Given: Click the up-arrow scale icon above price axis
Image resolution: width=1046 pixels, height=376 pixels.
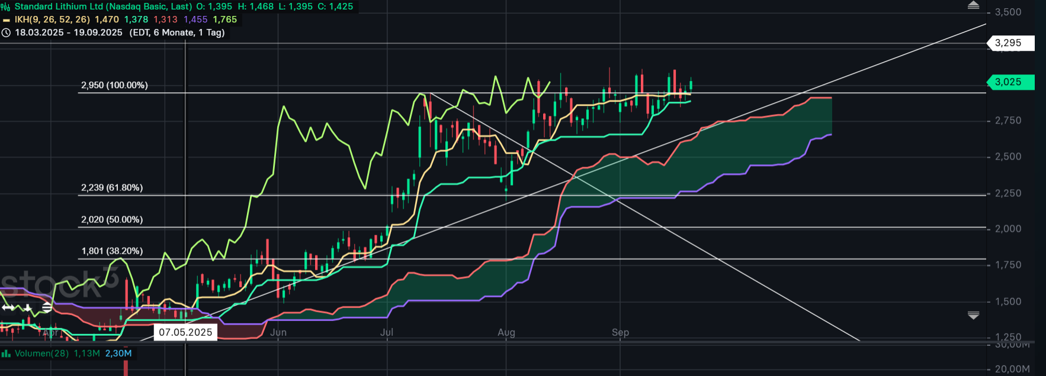Looking at the screenshot, I should (x=973, y=5).
